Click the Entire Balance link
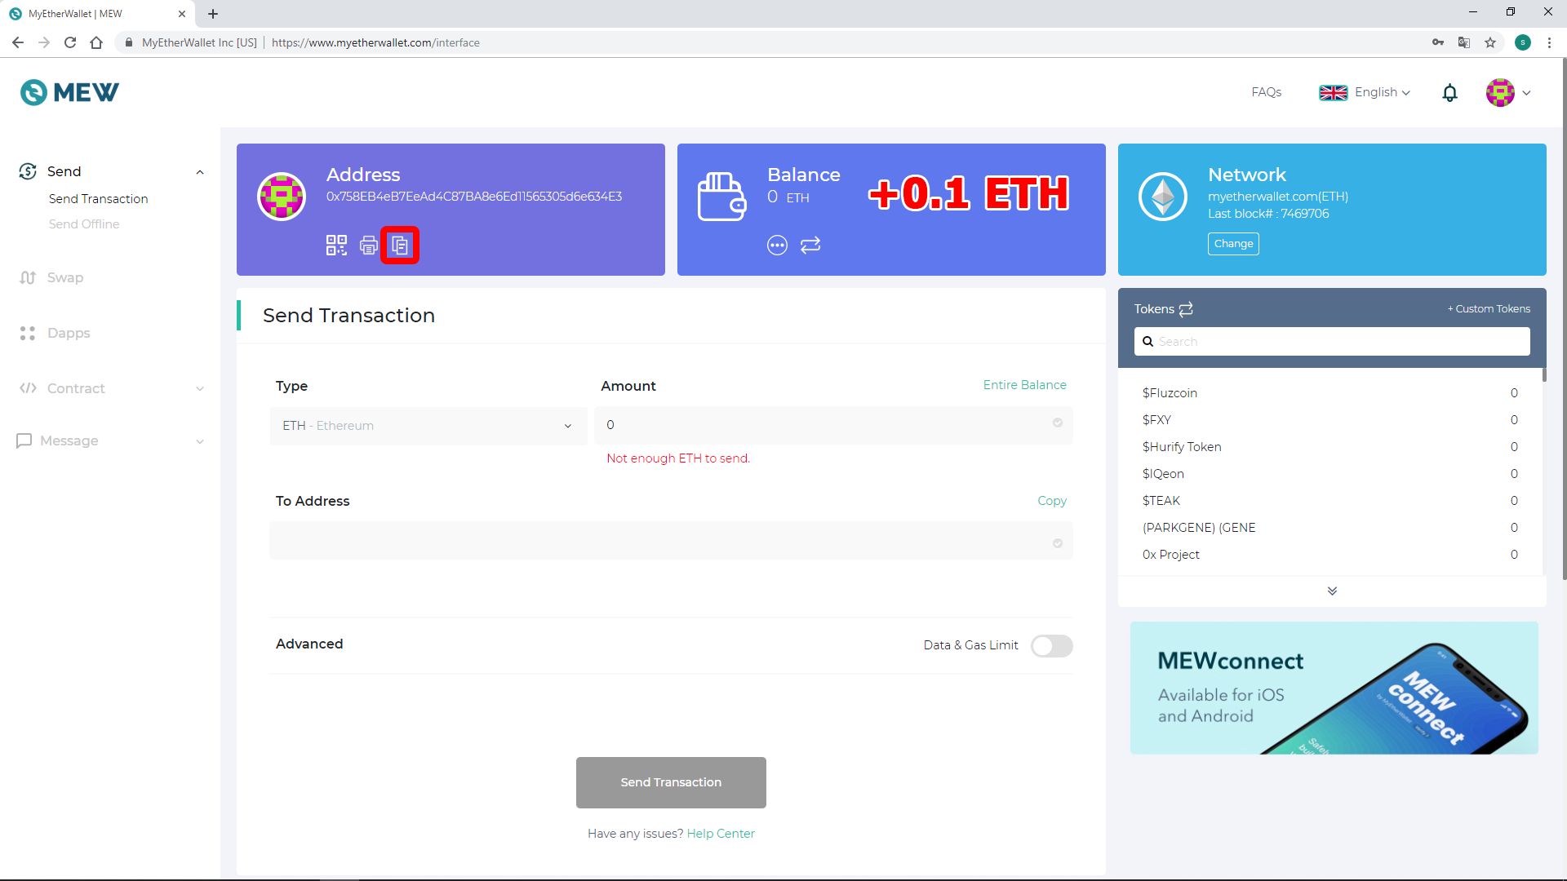 coord(1024,385)
